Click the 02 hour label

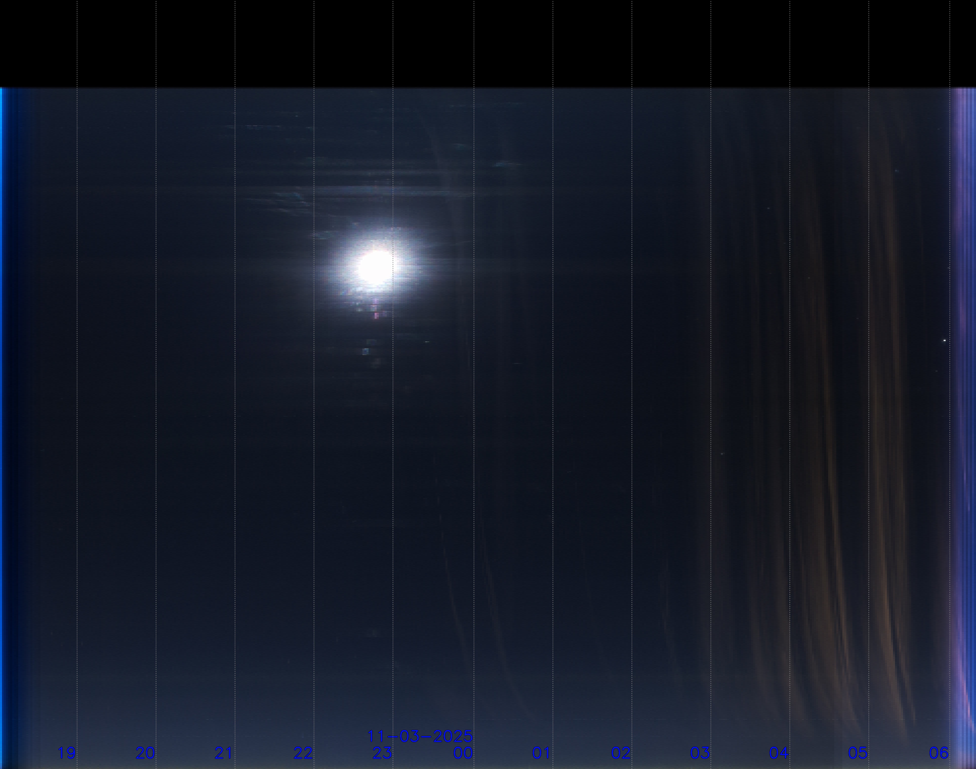tap(621, 753)
